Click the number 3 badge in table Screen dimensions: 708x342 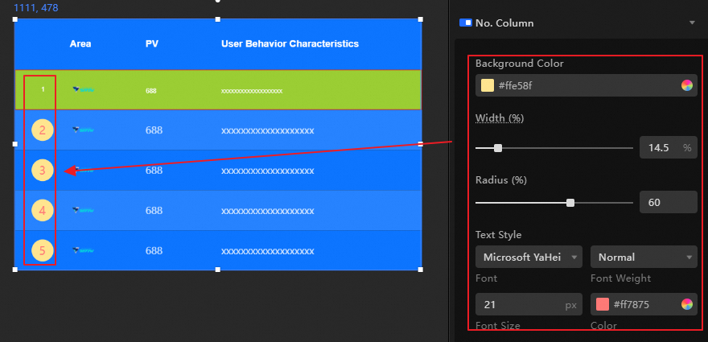coord(43,171)
